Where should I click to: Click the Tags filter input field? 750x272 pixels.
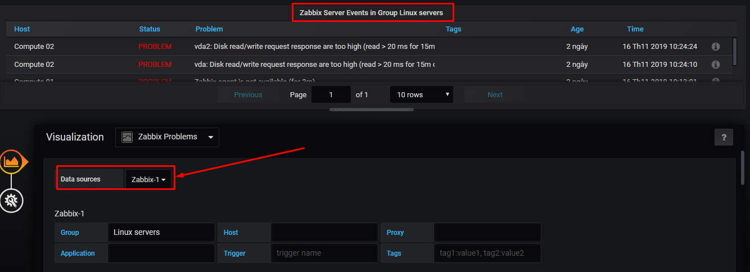coord(487,253)
